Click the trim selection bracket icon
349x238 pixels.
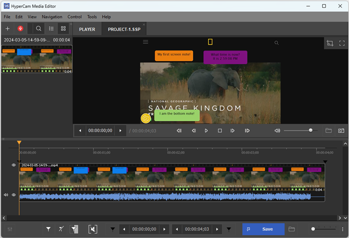[x=93, y=229]
